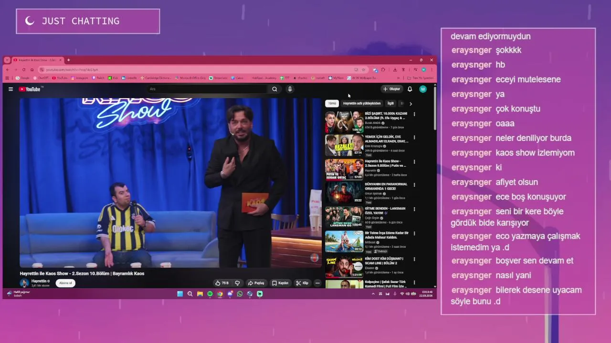Share the video with Paylaş
Viewport: 611px width, 343px height.
coord(256,283)
